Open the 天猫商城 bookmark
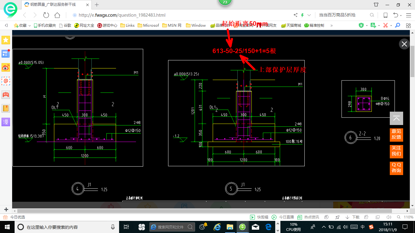Viewport: 415px width, 233px height. 291,25
